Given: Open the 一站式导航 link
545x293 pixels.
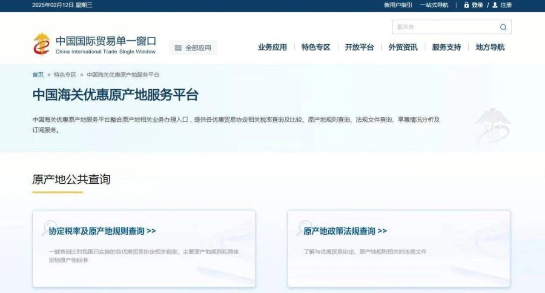Looking at the screenshot, I should pos(434,5).
